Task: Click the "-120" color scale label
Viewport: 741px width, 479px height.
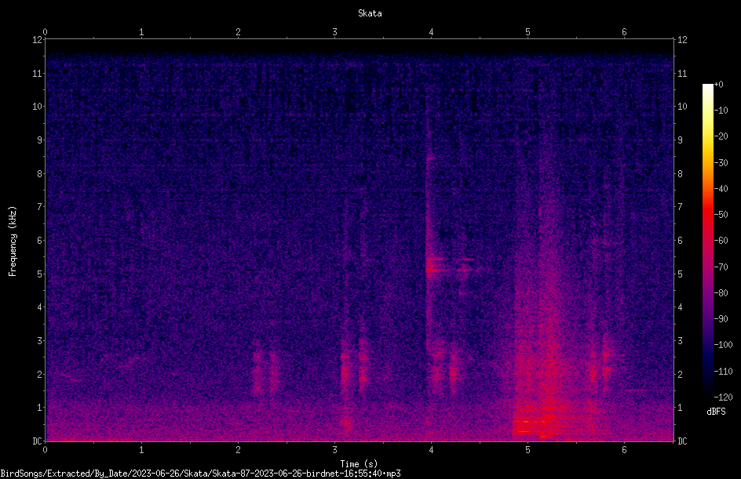Action: click(724, 397)
